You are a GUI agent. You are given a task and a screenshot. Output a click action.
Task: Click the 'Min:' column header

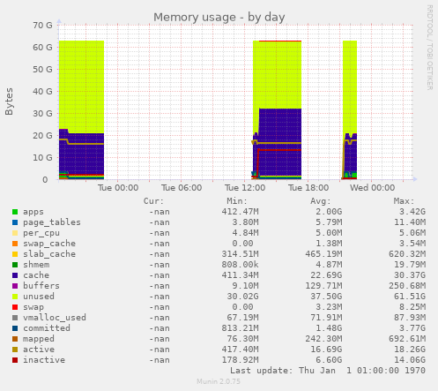[x=237, y=201]
